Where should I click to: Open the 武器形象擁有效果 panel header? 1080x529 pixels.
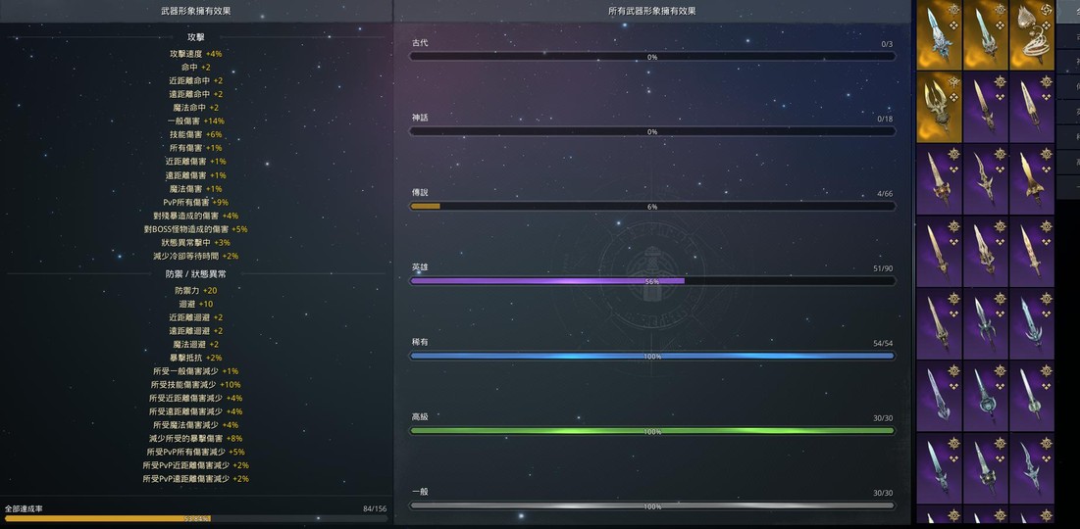click(x=196, y=11)
